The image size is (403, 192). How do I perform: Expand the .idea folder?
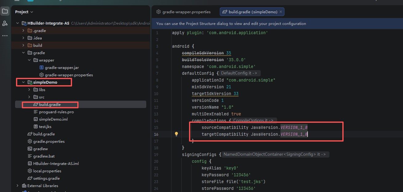(x=23, y=38)
